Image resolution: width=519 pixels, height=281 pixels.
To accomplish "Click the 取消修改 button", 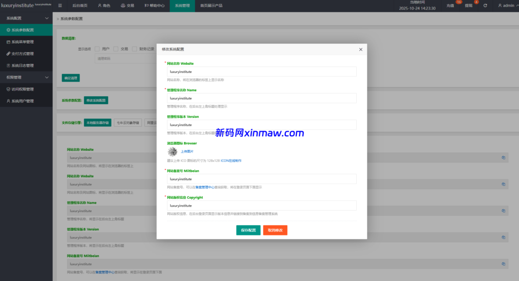I will (275, 230).
